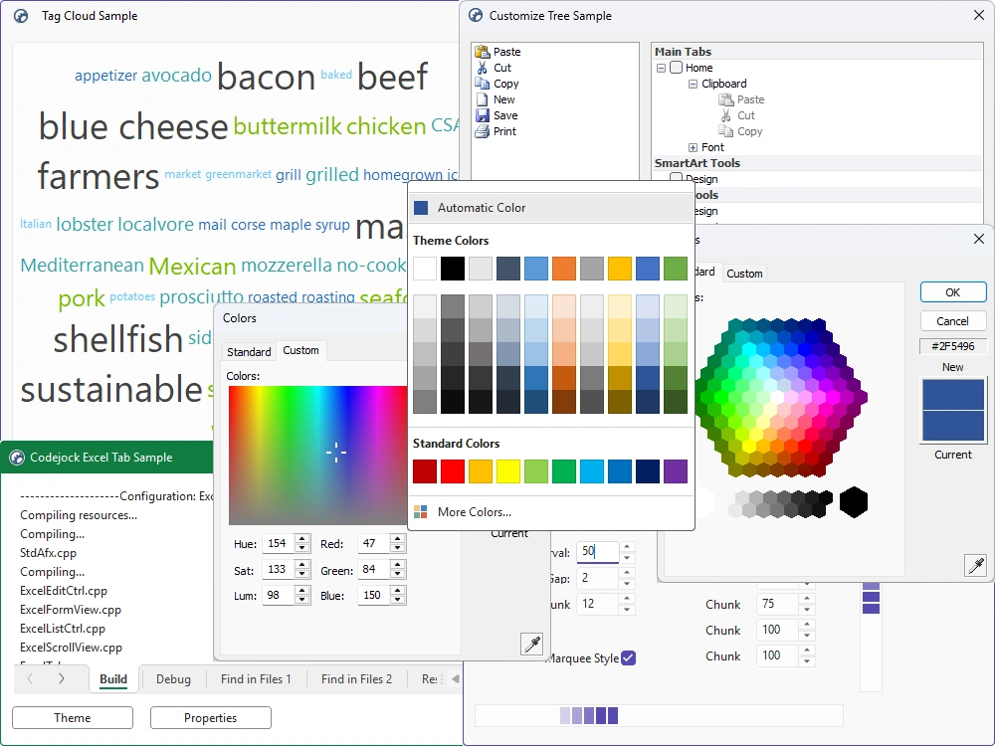995x746 pixels.
Task: Click the eyedropper in the Custom colors dialog
Action: coord(531,644)
